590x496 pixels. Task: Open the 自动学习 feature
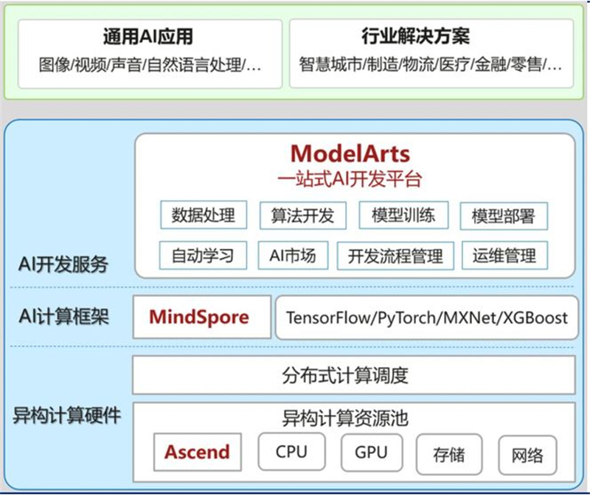(x=202, y=256)
